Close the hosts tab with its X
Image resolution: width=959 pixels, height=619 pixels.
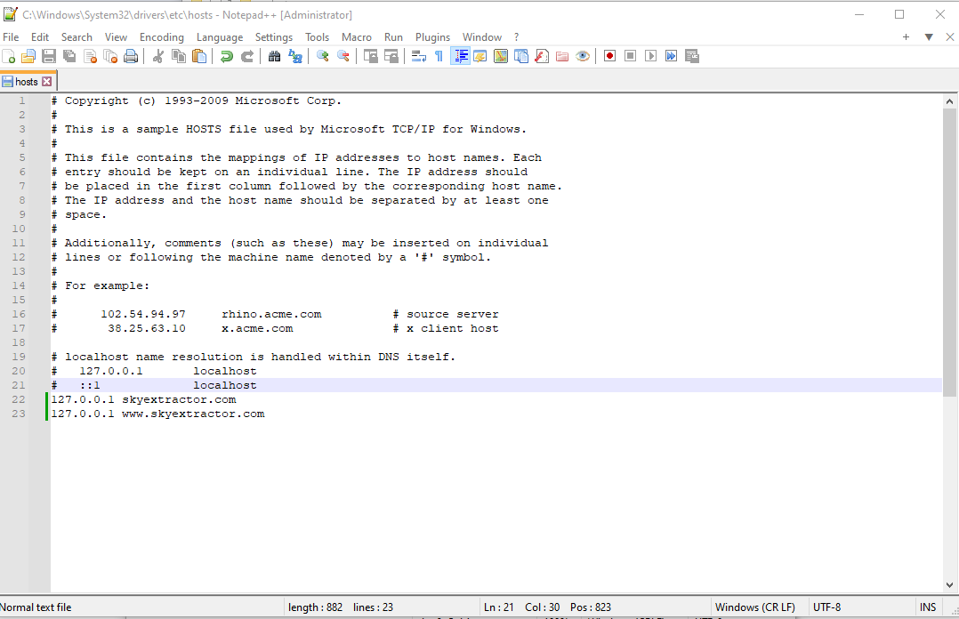point(47,82)
